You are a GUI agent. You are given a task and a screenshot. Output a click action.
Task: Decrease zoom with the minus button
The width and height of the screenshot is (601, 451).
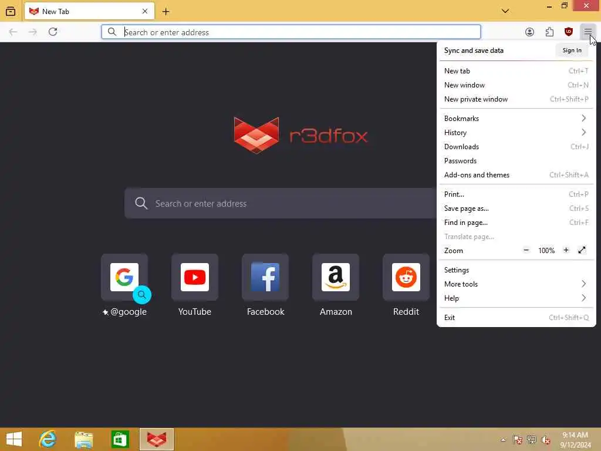pos(526,250)
